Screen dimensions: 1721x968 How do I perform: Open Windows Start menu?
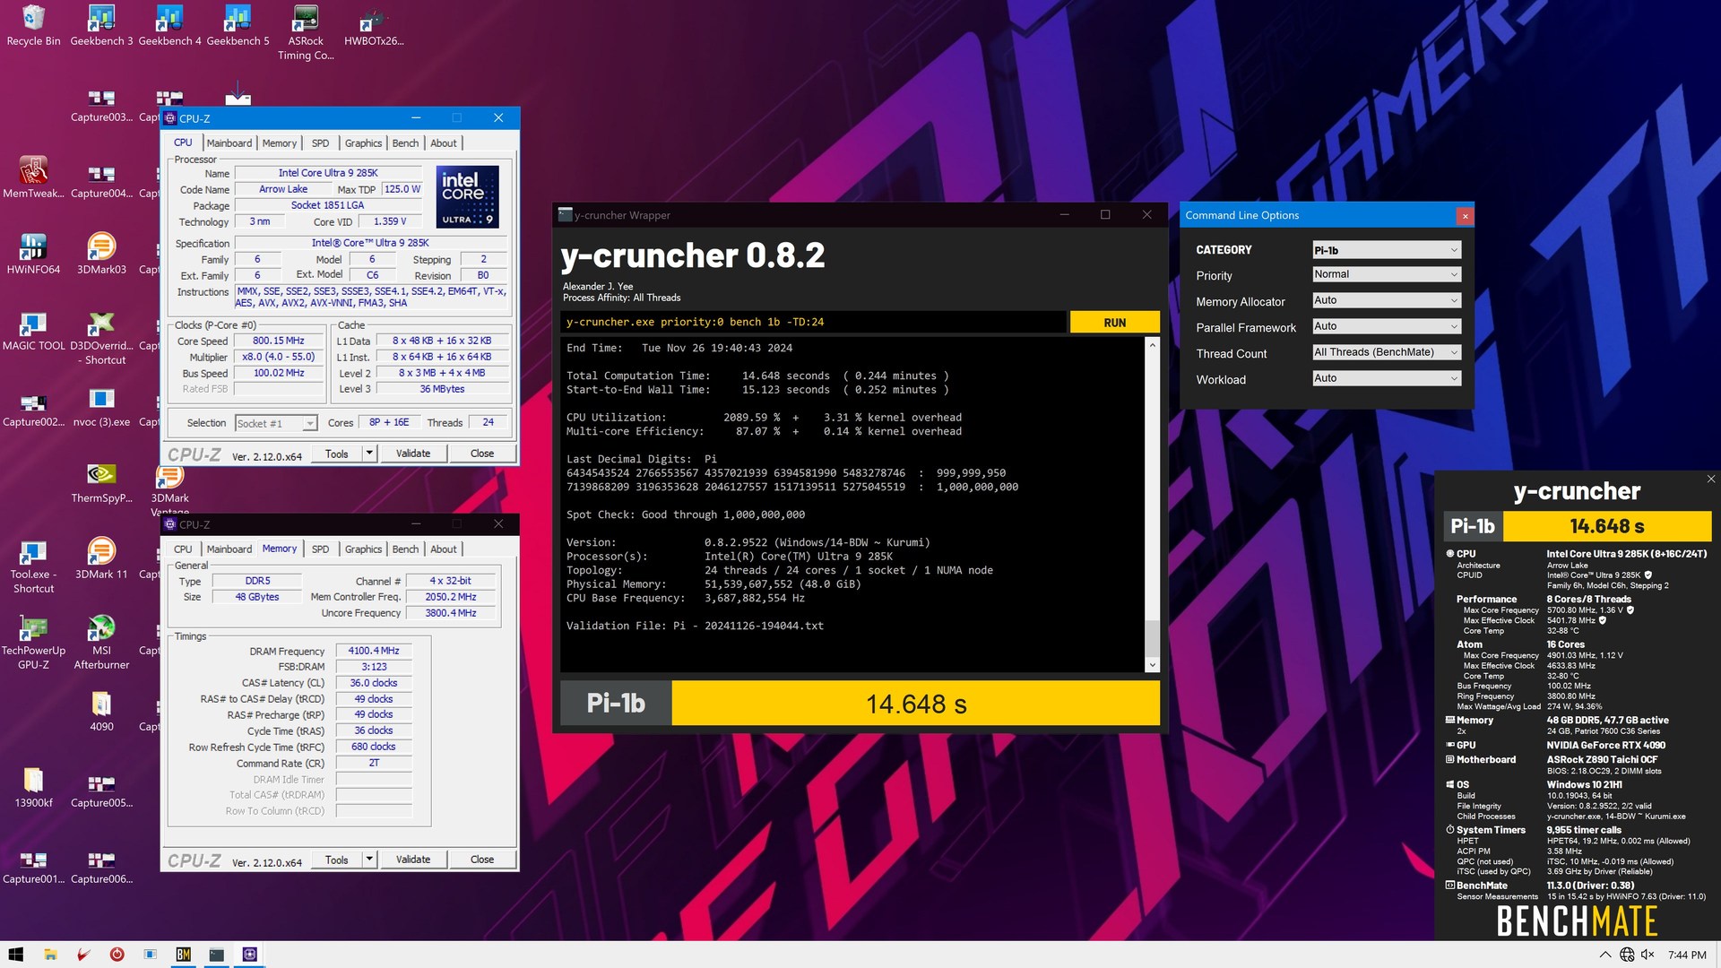[x=15, y=955]
